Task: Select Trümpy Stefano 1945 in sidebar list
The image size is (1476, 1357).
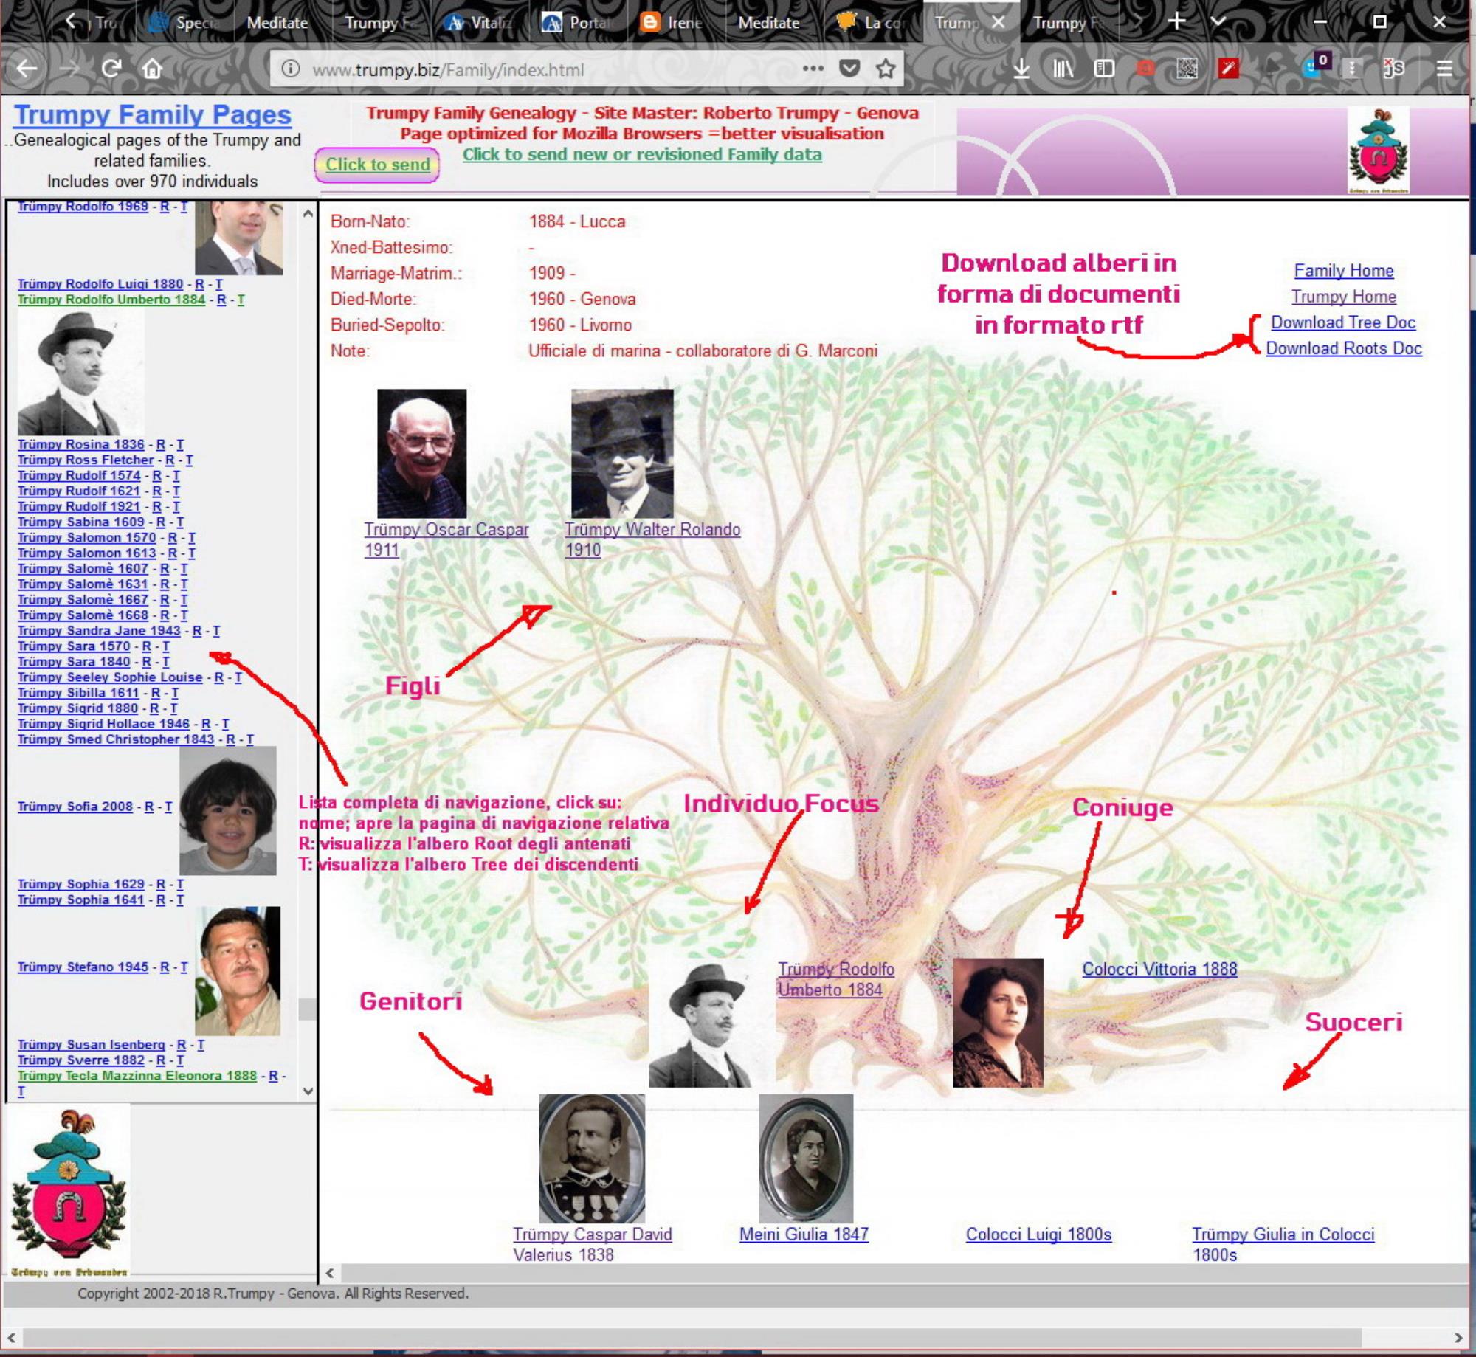Action: [83, 967]
